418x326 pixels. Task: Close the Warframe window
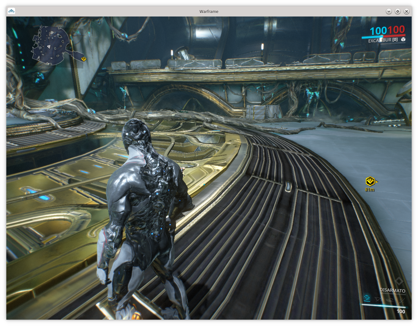click(x=407, y=11)
